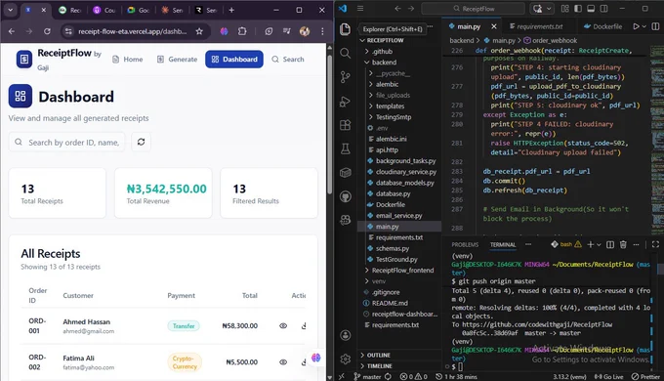Switch to the PROBLEMS panel tab
Image resolution: width=664 pixels, height=381 pixels.
pyautogui.click(x=465, y=244)
